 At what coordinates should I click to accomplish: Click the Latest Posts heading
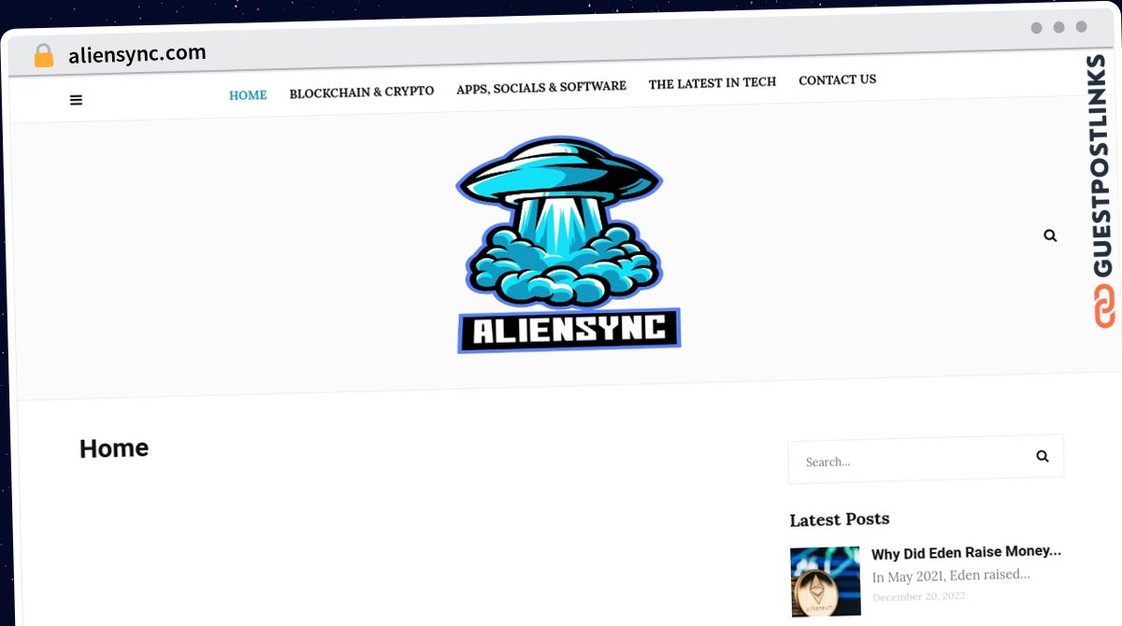[840, 519]
